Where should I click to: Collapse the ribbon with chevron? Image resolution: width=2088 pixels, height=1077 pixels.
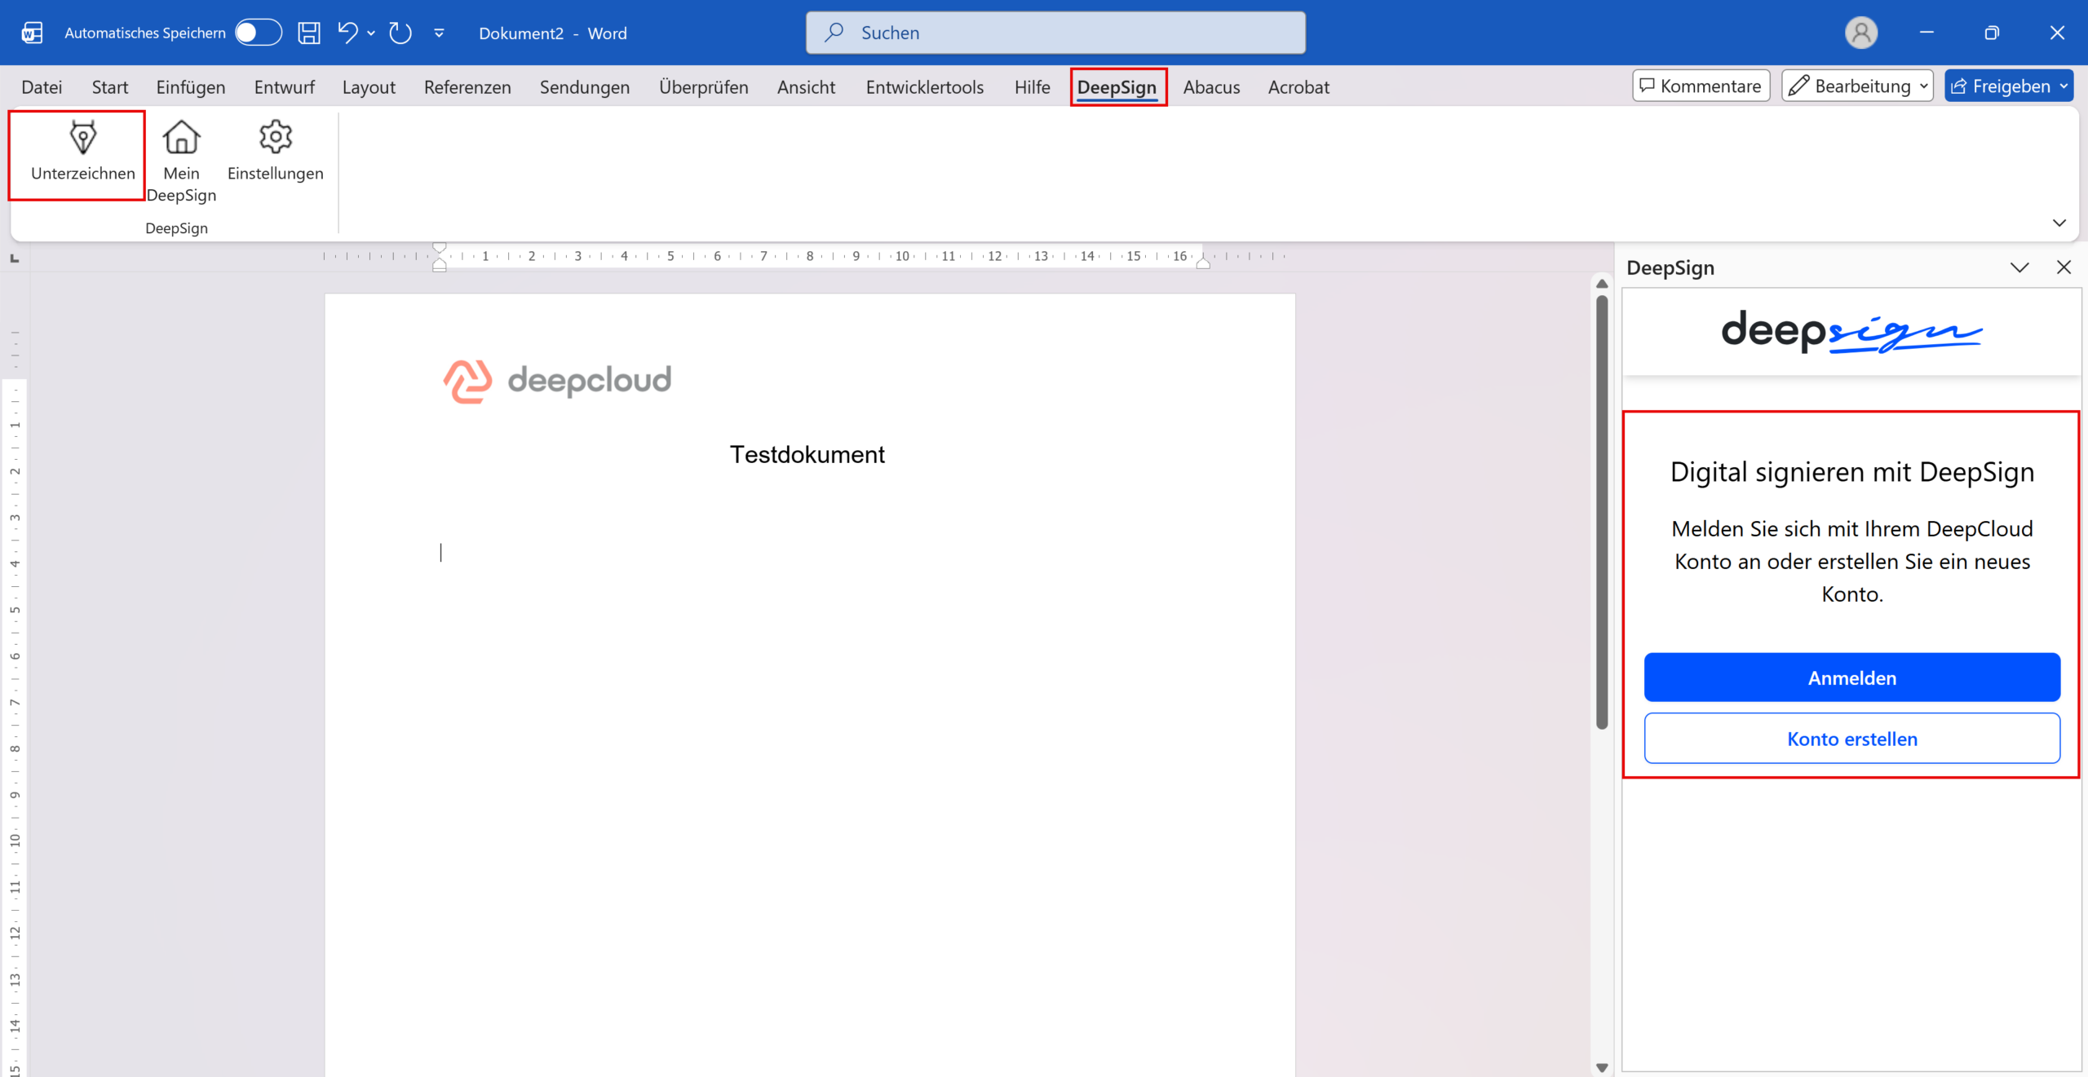[x=2059, y=223]
